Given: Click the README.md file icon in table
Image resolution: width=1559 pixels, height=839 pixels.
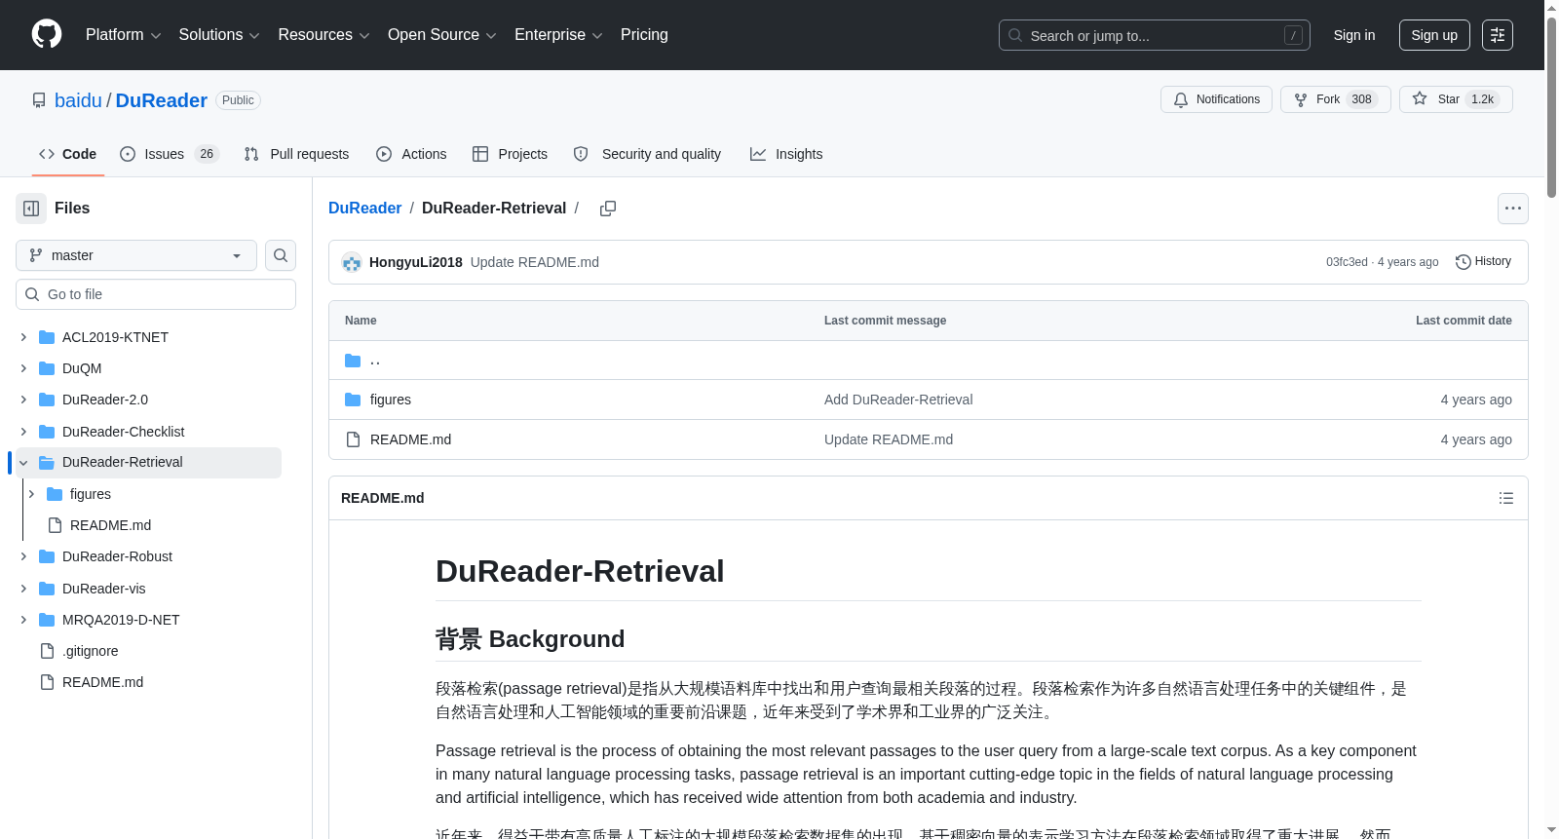Looking at the screenshot, I should tap(353, 439).
